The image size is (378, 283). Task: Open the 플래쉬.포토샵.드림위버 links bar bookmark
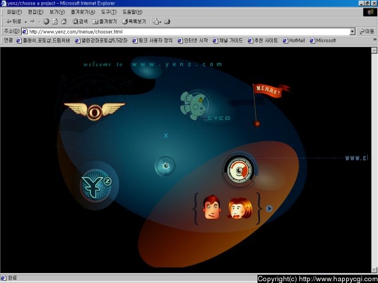coord(43,41)
